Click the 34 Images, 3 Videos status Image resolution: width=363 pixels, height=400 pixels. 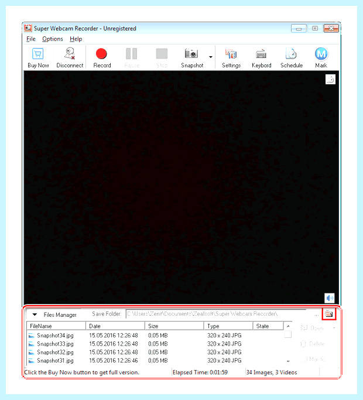[272, 372]
